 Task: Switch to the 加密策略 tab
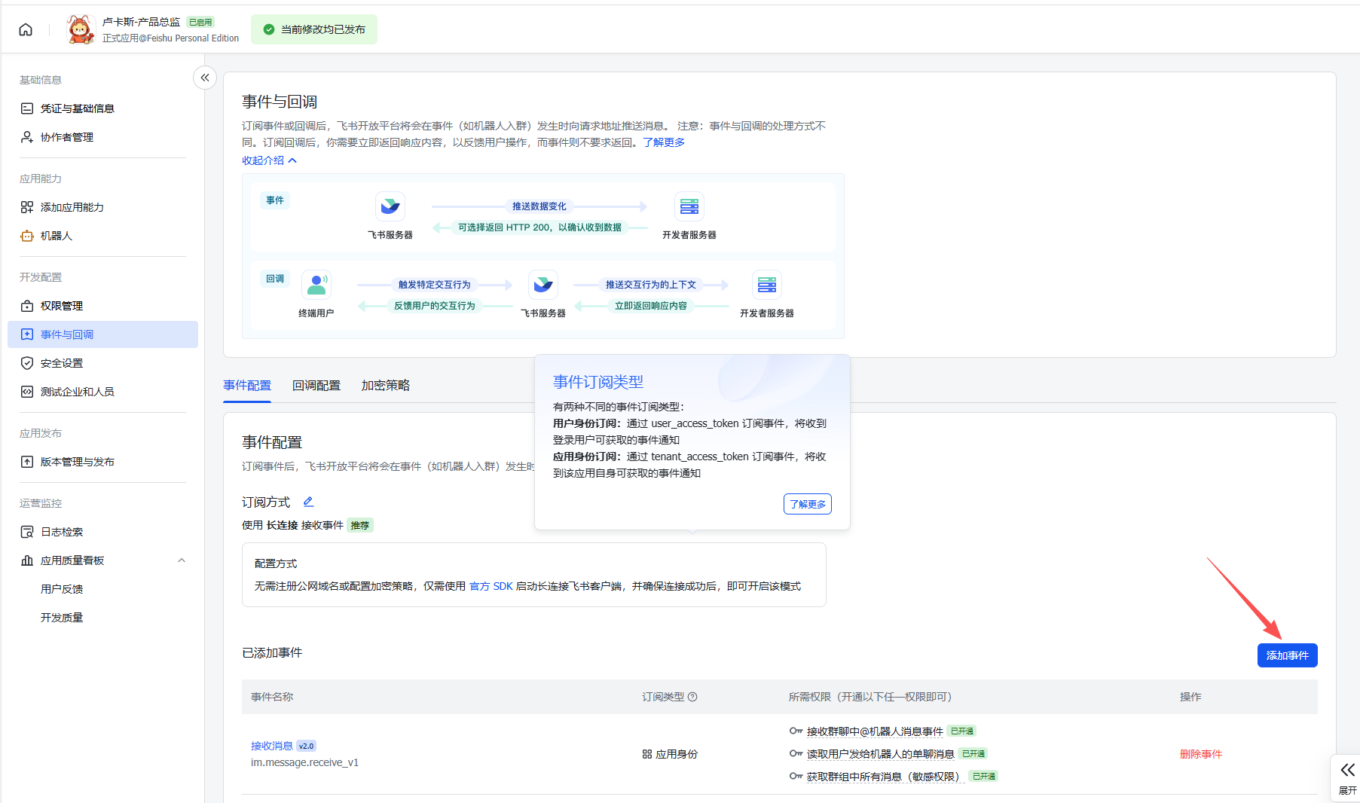[x=385, y=386]
